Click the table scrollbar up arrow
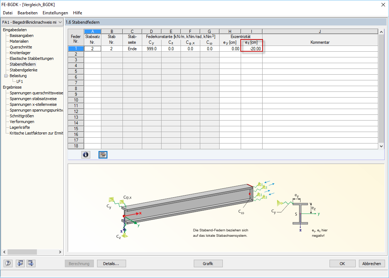The height and width of the screenshot is (278, 389). point(381,32)
